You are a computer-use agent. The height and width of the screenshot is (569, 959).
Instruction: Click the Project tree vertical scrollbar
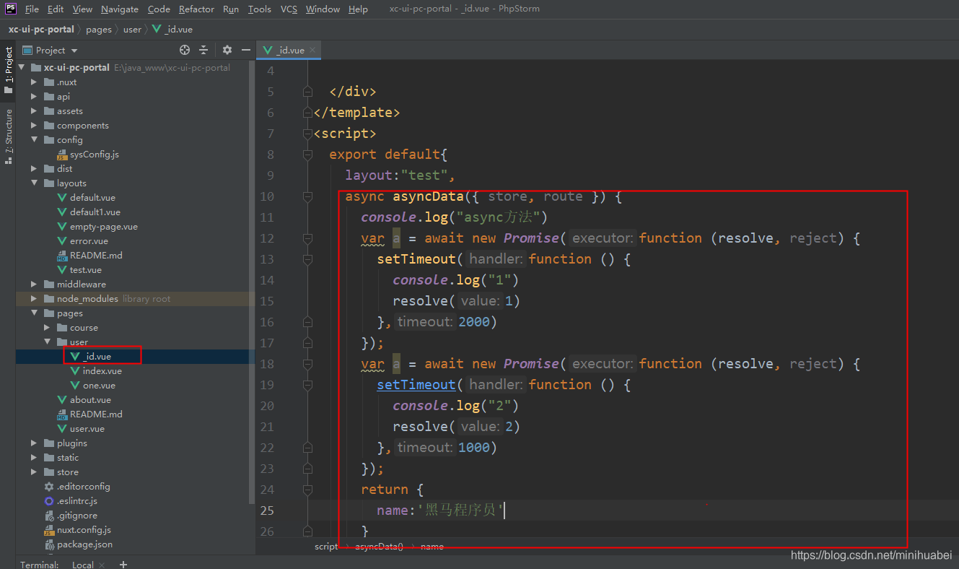point(252,282)
